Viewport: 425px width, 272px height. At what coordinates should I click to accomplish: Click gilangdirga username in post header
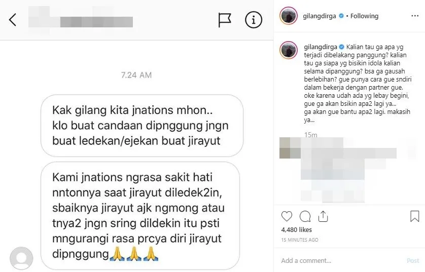320,16
